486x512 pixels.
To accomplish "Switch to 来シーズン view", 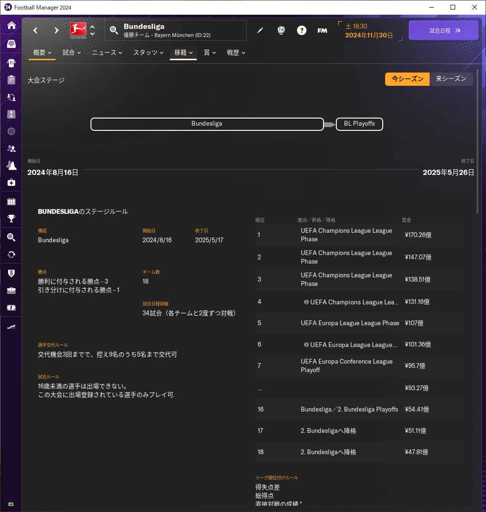I will pyautogui.click(x=451, y=79).
